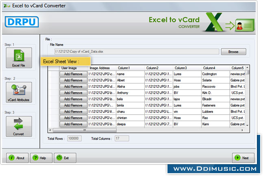
Task: Click the Excel X logo graphic
Action: click(214, 22)
